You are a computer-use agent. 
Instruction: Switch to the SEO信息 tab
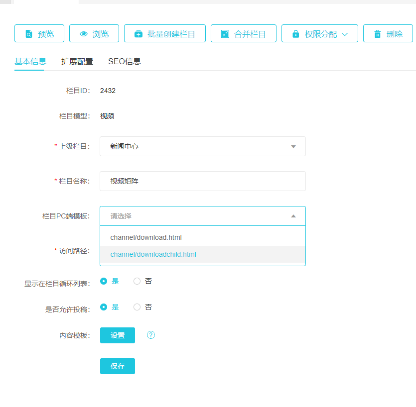point(125,62)
